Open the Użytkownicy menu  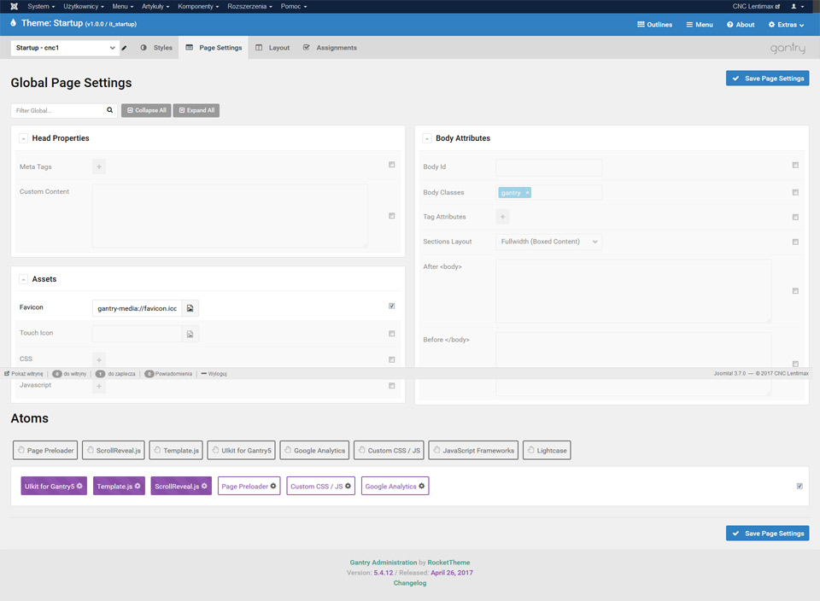click(84, 6)
